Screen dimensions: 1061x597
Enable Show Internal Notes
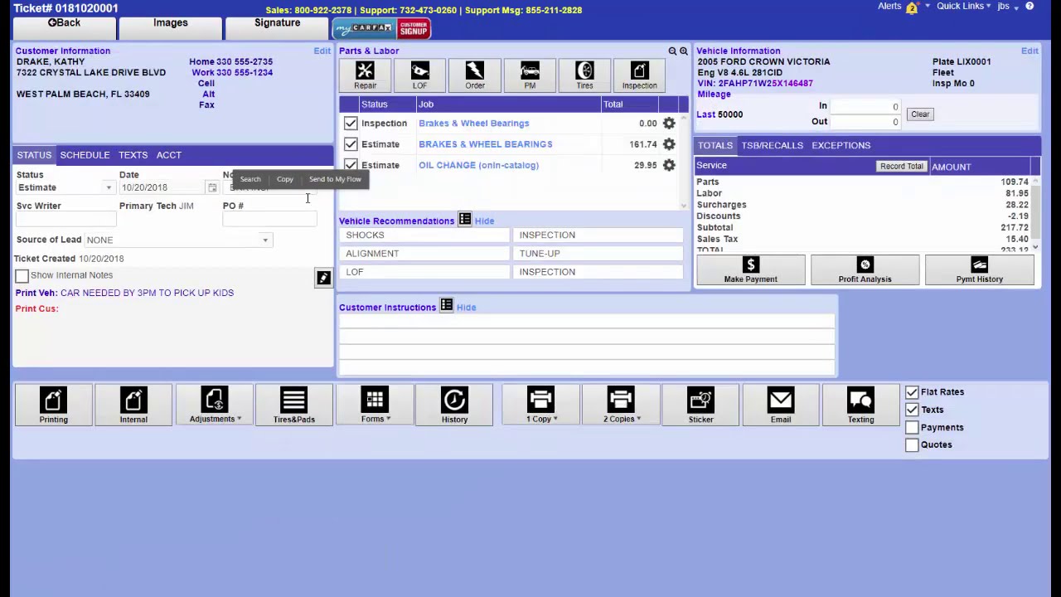[22, 275]
